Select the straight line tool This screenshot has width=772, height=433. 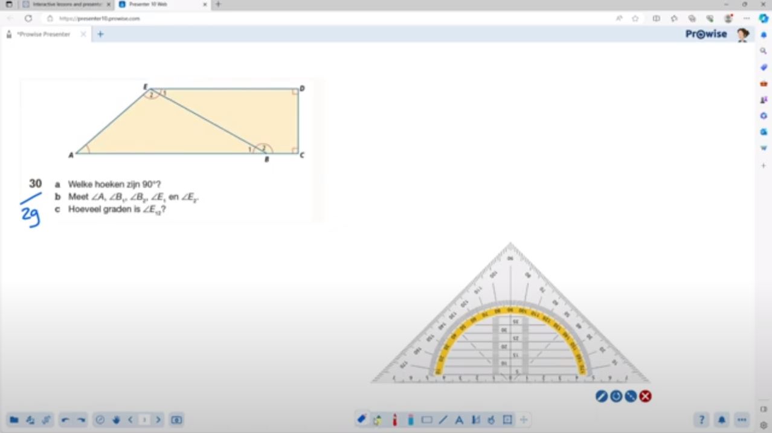[443, 420]
